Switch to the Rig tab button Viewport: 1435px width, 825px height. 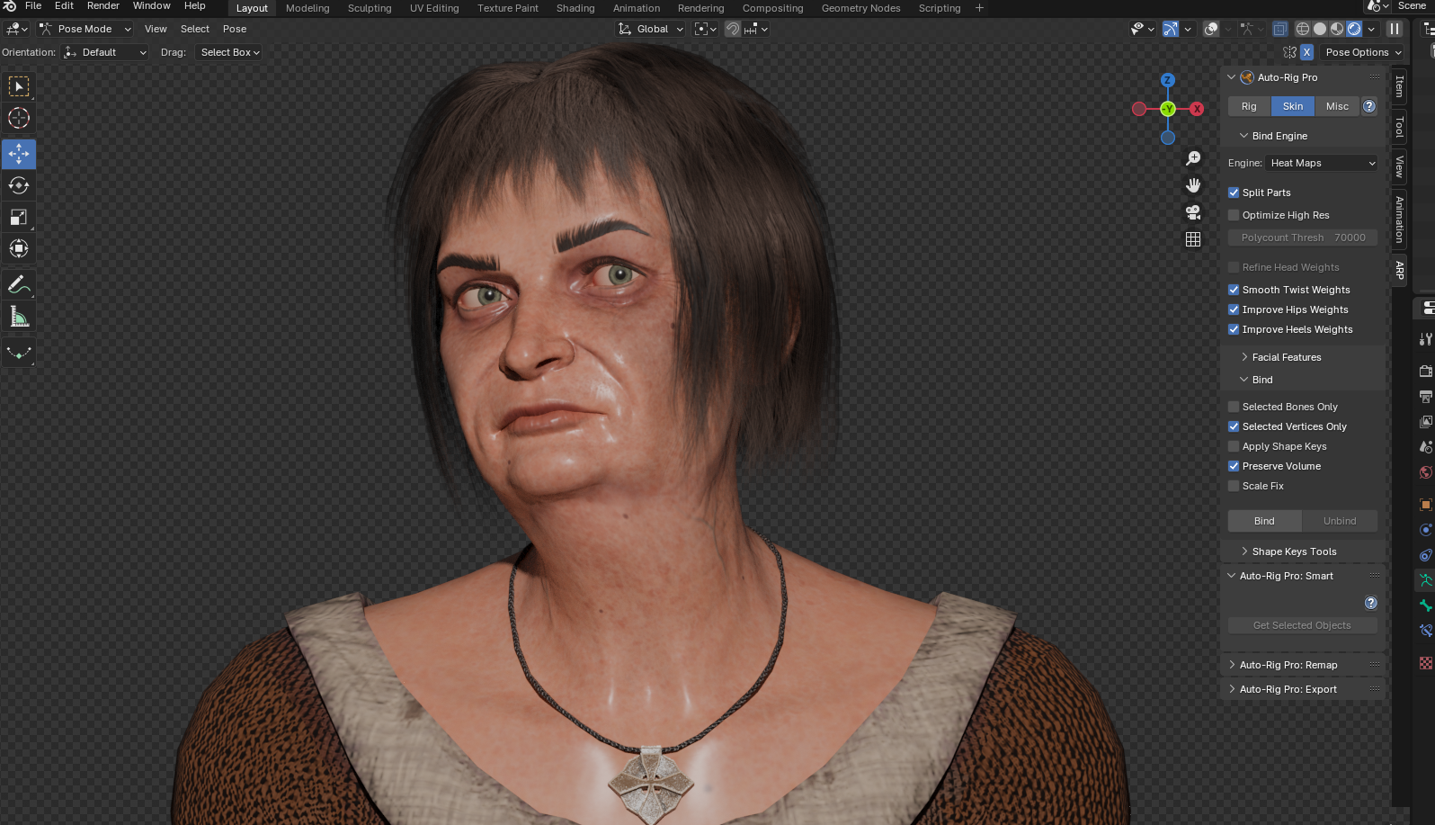[1249, 106]
